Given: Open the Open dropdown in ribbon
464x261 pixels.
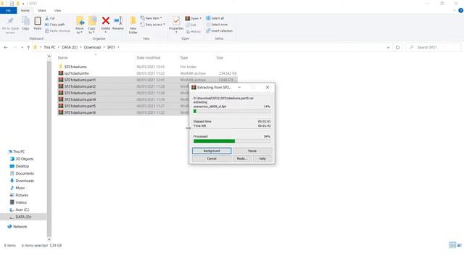Looking at the screenshot, I should tap(194, 18).
